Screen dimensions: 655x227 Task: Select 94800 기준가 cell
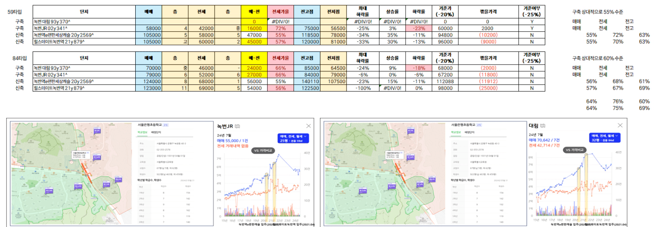[x=445, y=35]
